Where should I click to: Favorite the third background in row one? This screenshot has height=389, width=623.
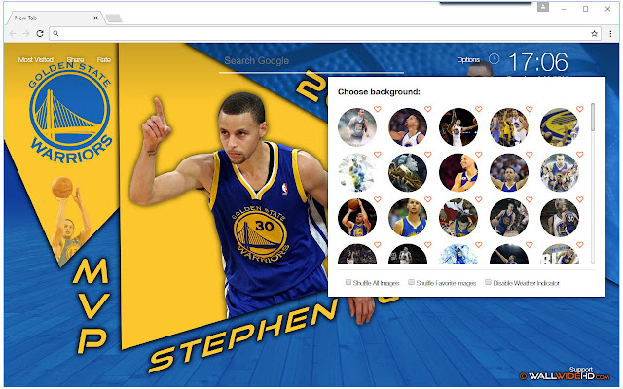pos(478,109)
